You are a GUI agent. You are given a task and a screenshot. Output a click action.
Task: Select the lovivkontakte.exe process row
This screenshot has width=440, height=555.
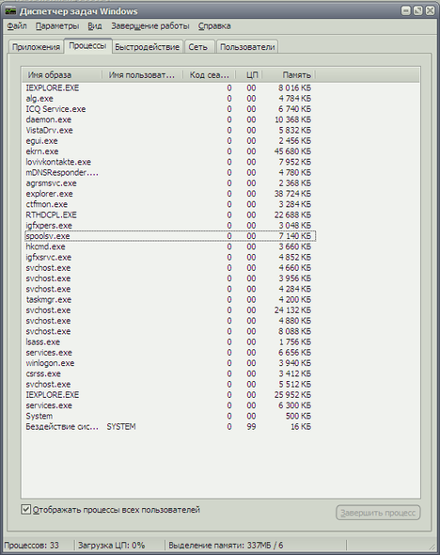[x=170, y=162]
